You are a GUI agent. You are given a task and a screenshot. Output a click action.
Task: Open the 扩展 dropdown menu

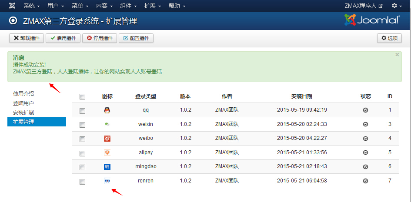153,6
